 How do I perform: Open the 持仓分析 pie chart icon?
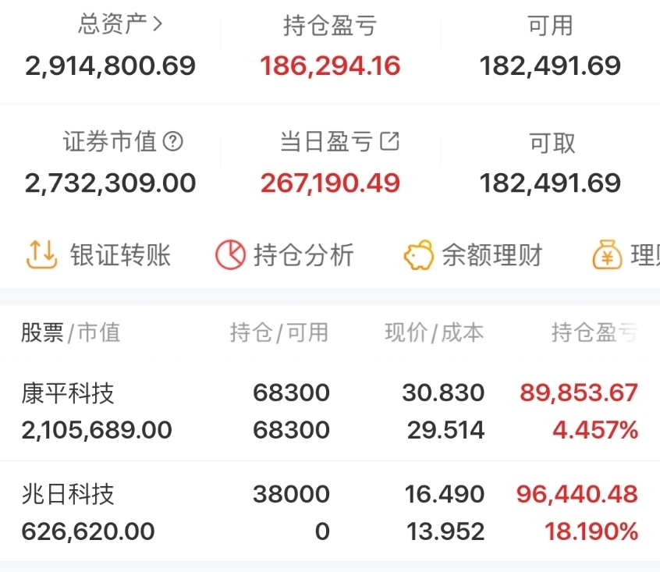[x=230, y=254]
